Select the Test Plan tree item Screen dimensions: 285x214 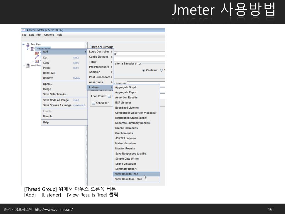tap(36, 44)
